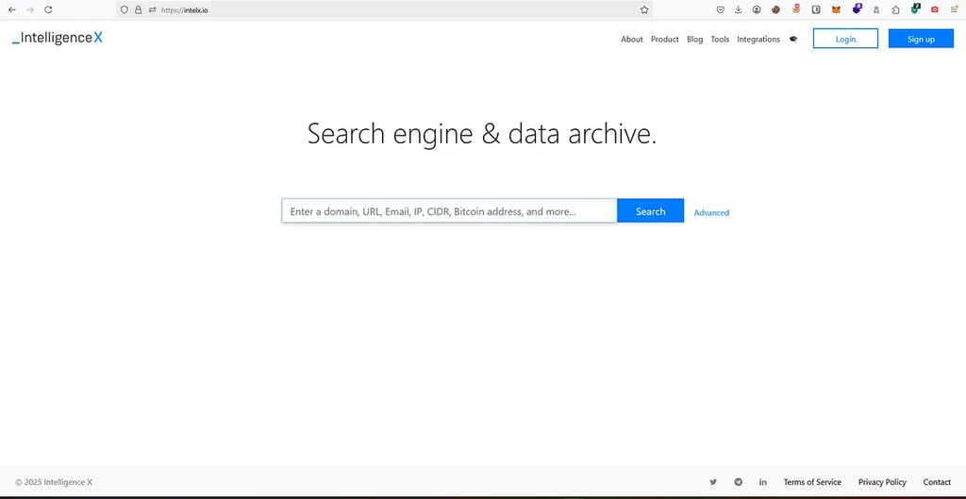Click the Intelligence X logo
The image size is (966, 499).
(58, 38)
